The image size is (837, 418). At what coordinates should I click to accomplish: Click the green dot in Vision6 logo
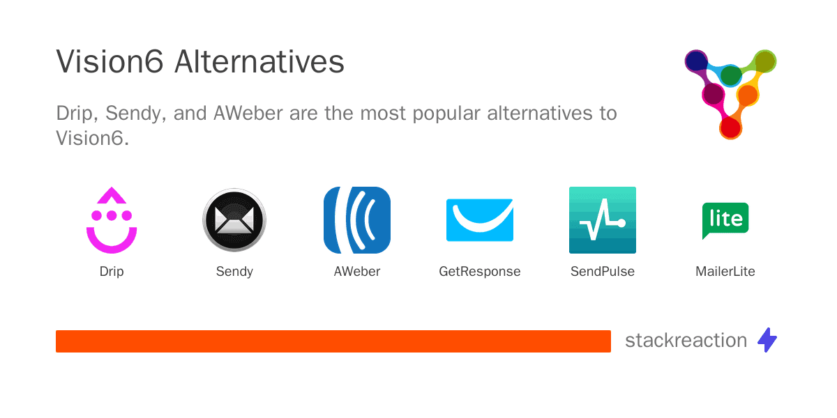[x=731, y=75]
